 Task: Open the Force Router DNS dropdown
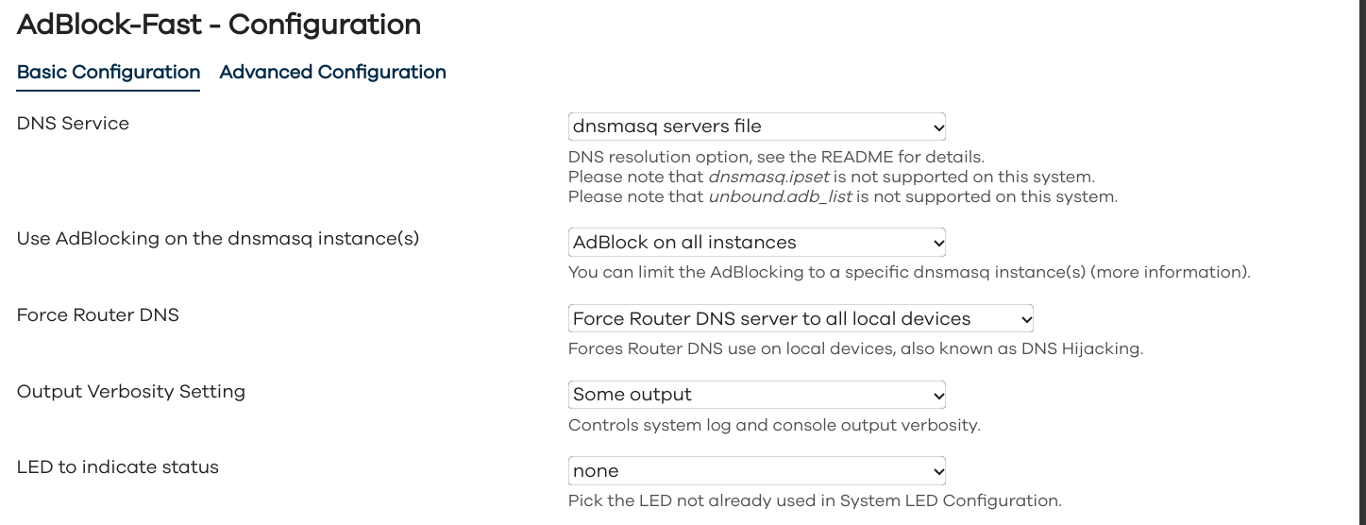801,319
